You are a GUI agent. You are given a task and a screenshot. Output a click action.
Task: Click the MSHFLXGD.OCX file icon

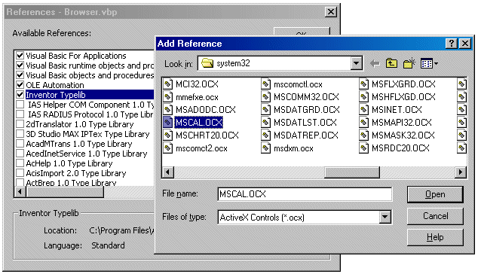pos(363,97)
